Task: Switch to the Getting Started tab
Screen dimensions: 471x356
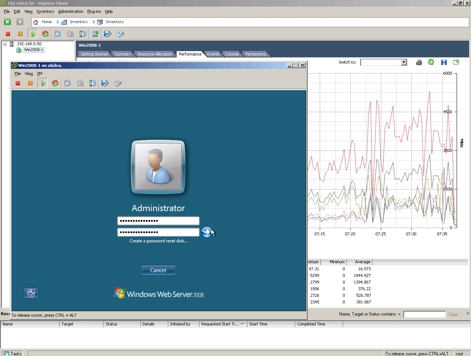Action: [x=94, y=54]
